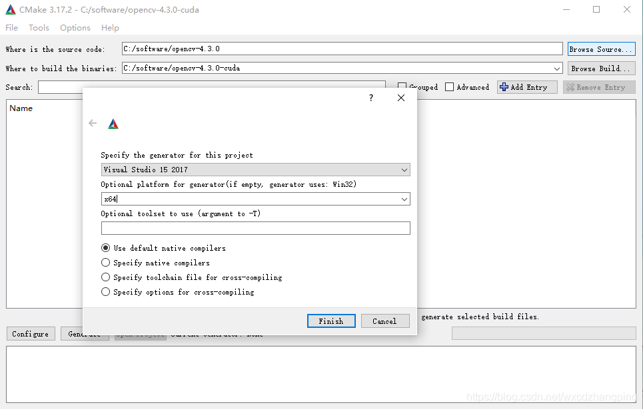The height and width of the screenshot is (409, 643).
Task: Enable the Advanced checkbox
Action: point(450,87)
